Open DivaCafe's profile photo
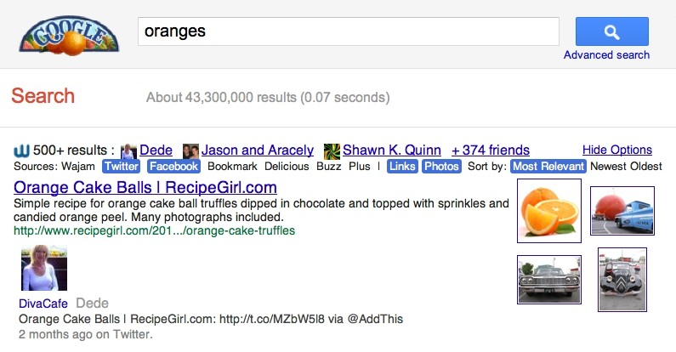This screenshot has height=352, width=676. [x=44, y=268]
